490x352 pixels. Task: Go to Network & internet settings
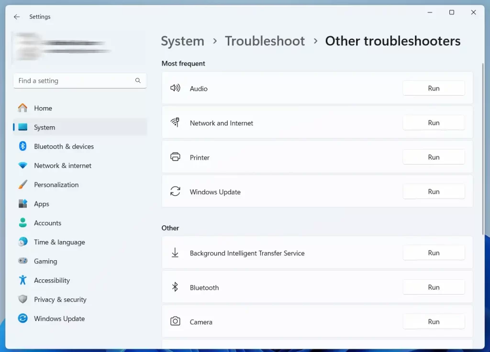(80, 165)
